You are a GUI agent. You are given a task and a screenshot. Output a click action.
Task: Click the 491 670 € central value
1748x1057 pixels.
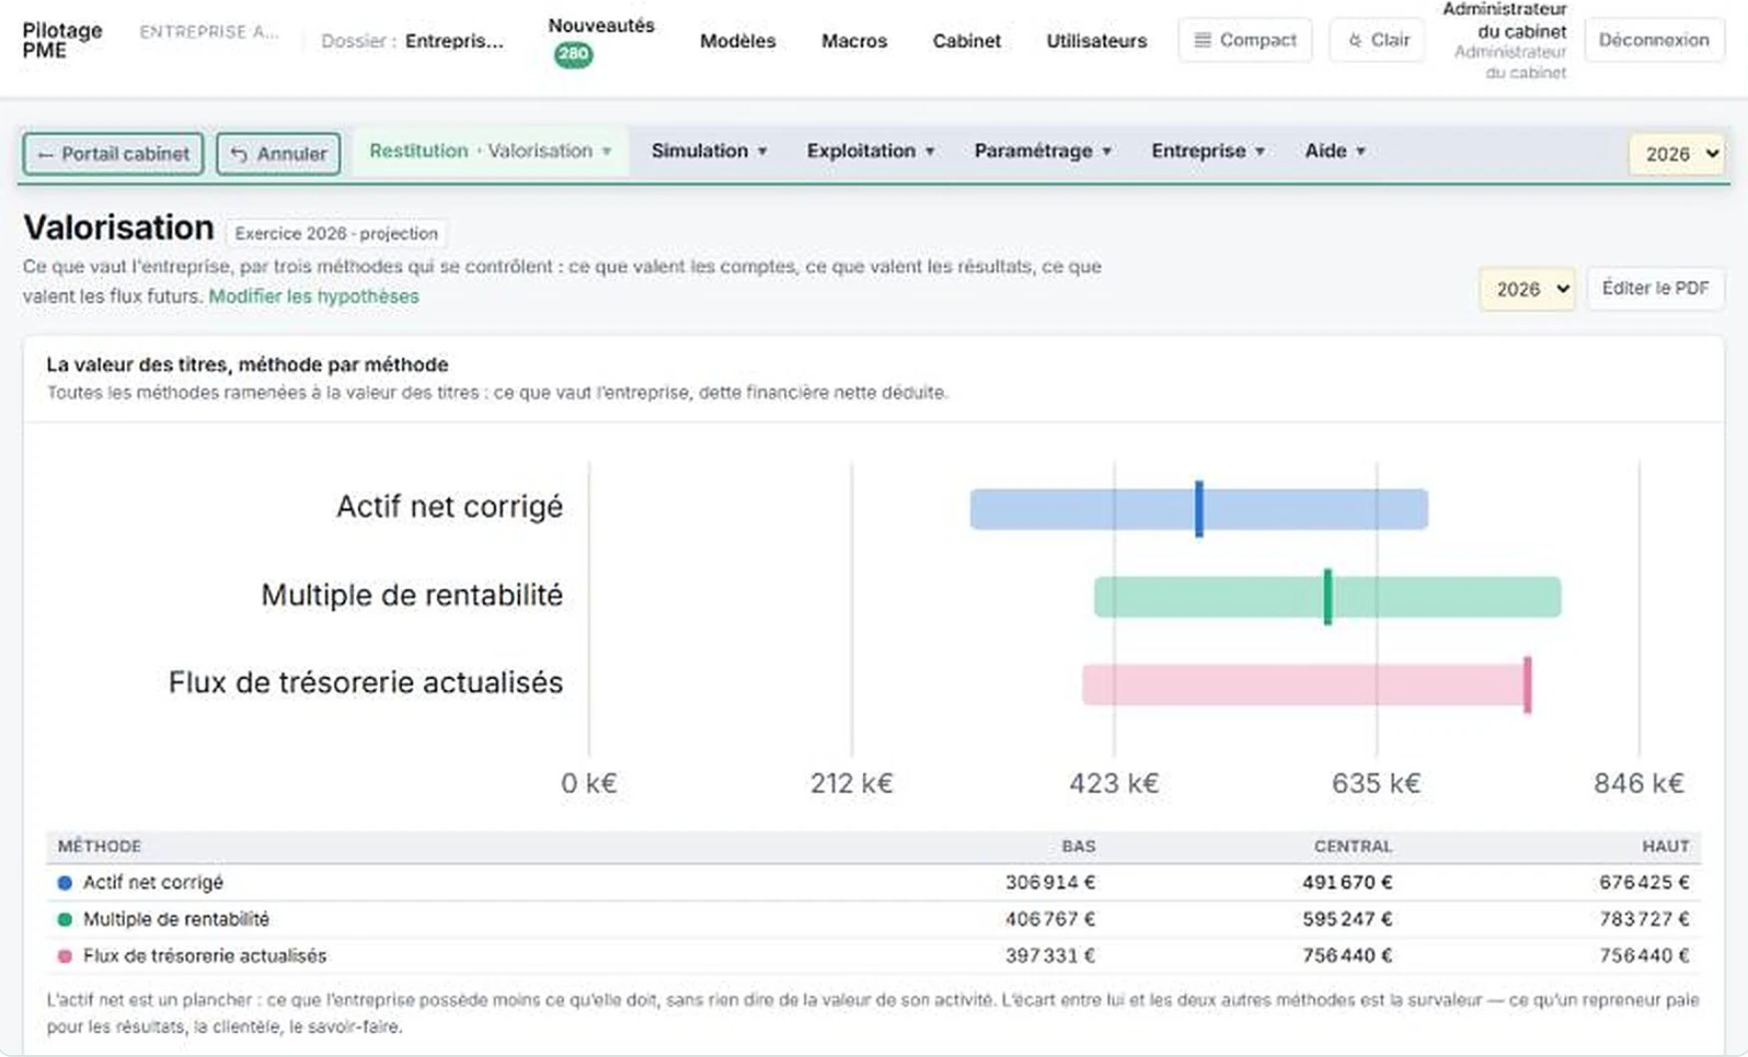tap(1347, 882)
